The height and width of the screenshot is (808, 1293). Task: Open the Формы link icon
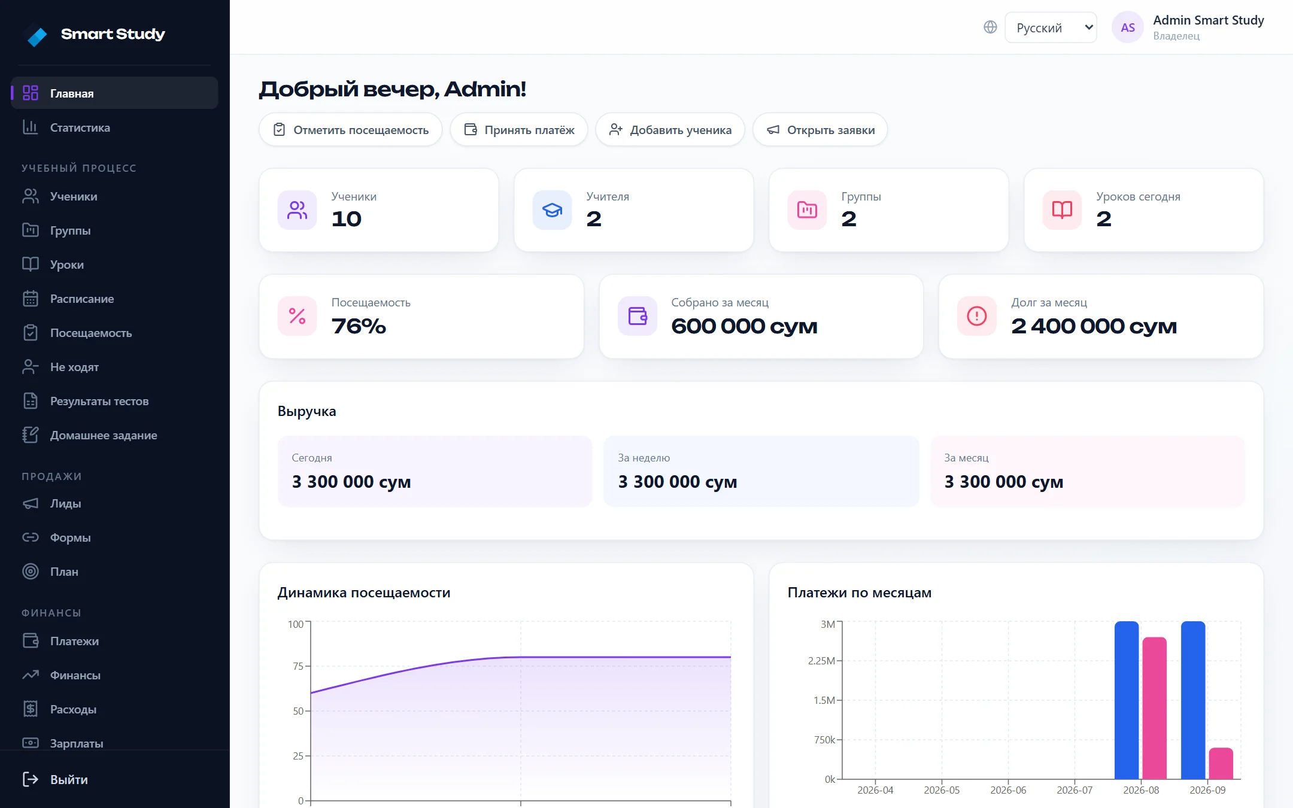[31, 537]
